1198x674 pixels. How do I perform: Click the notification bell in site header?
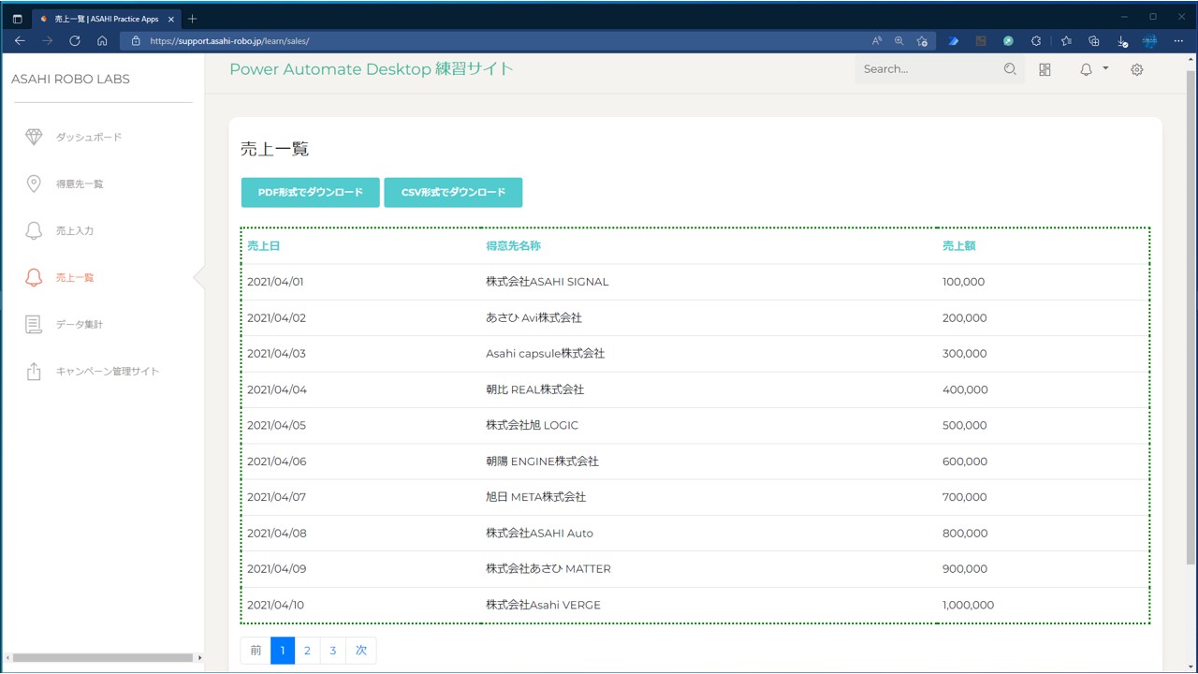click(1086, 69)
